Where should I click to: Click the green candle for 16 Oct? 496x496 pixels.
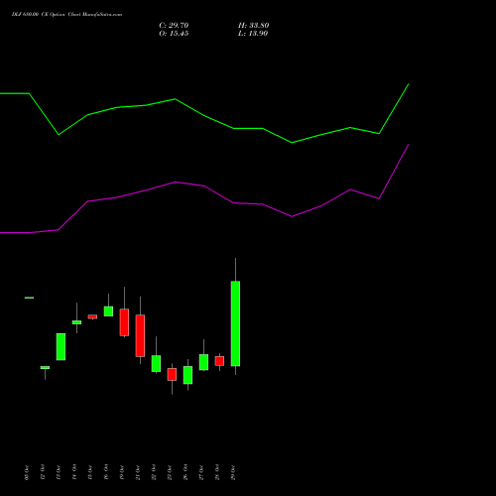click(108, 311)
